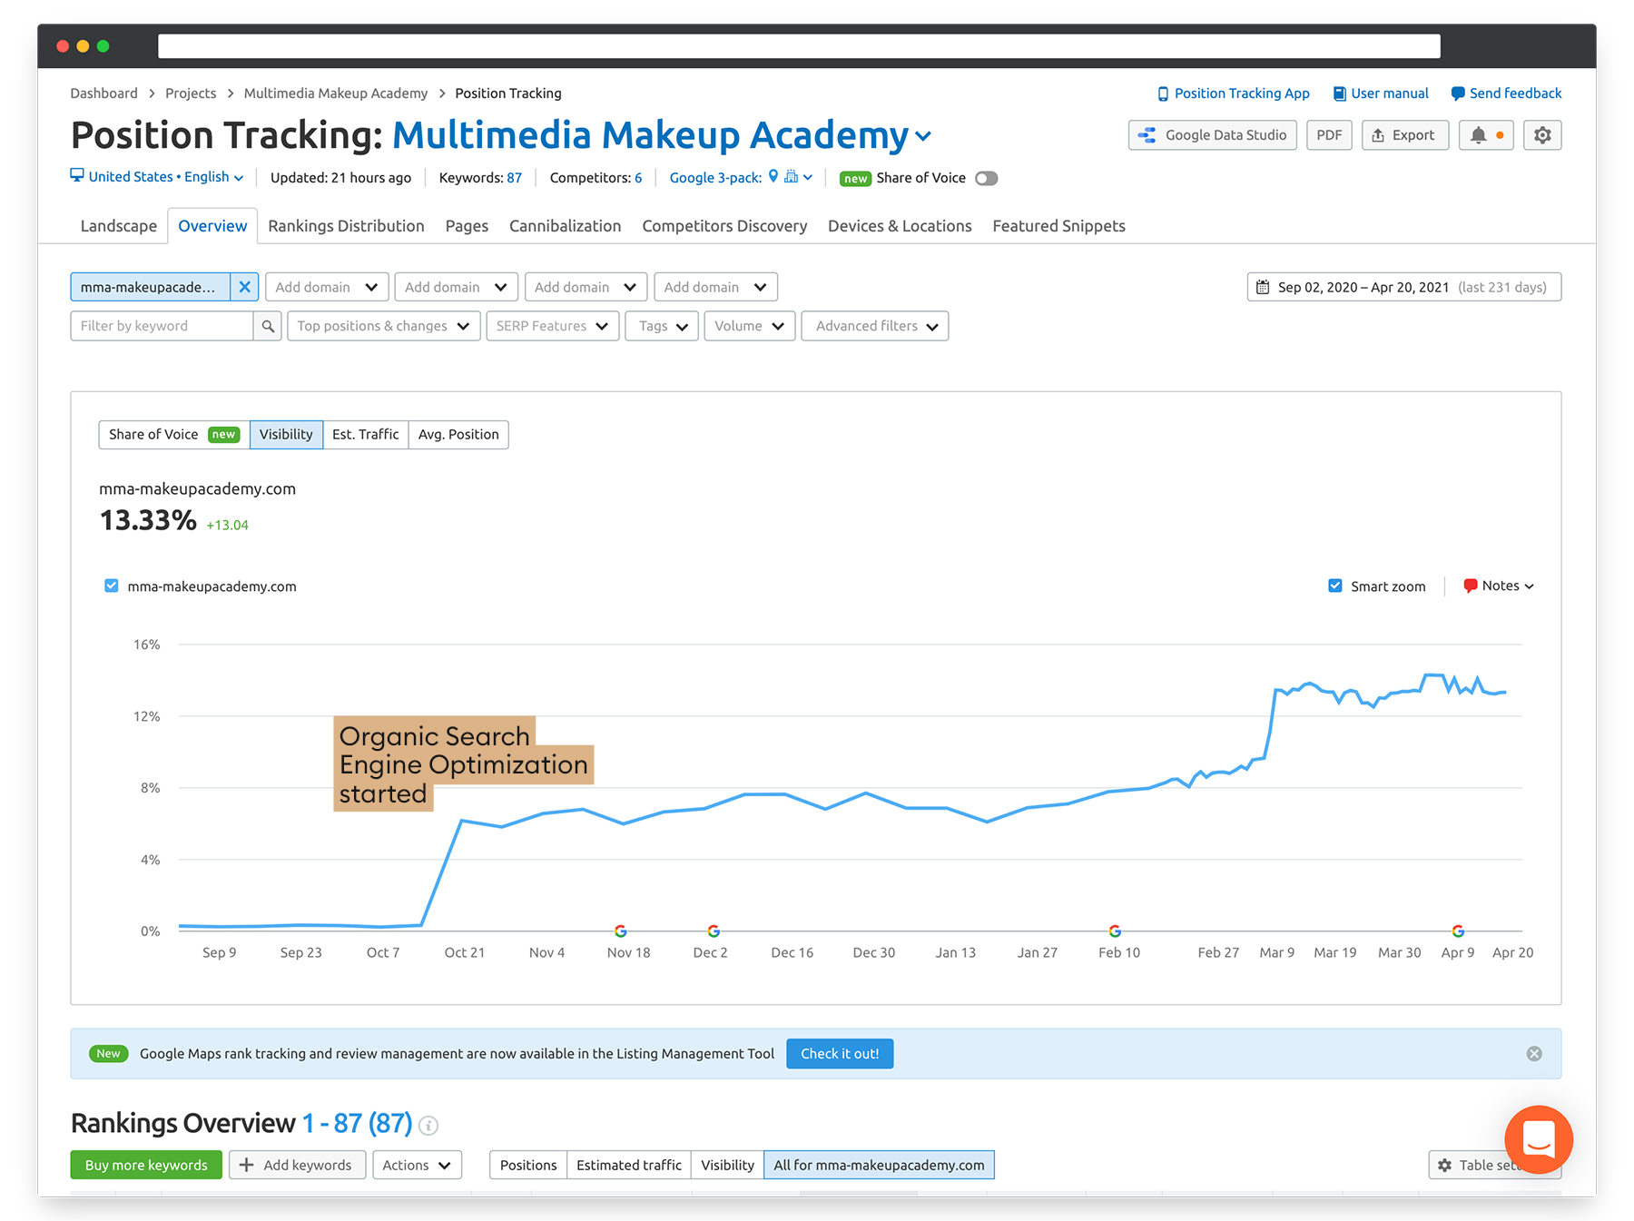
Task: Uncheck mma-makeupacademy.com chart series checkbox
Action: tap(112, 586)
